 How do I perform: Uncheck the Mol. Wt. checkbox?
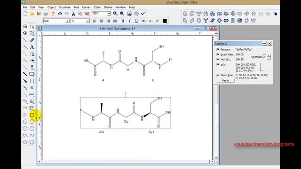[x=218, y=60]
